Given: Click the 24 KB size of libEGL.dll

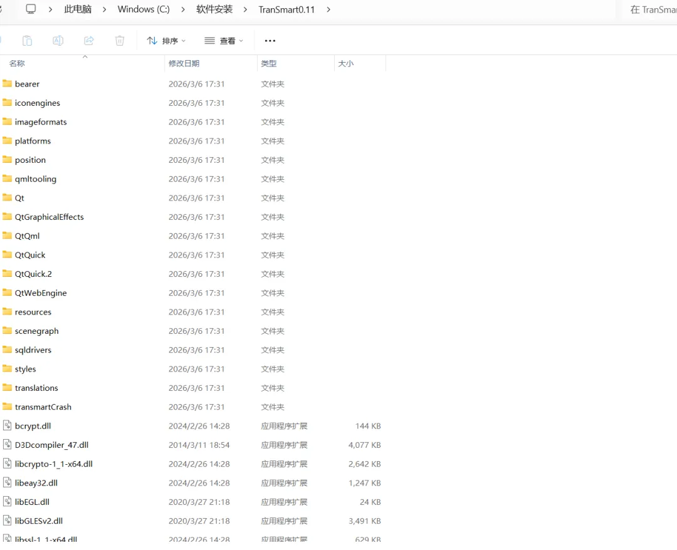Looking at the screenshot, I should coord(370,502).
